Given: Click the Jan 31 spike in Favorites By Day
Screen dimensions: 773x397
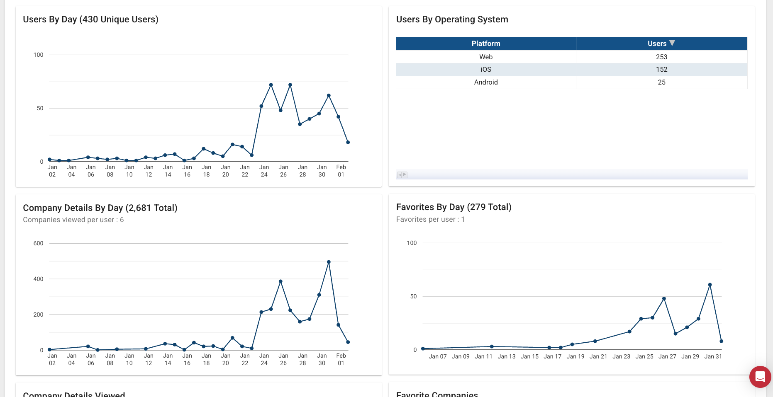Looking at the screenshot, I should click(x=710, y=285).
